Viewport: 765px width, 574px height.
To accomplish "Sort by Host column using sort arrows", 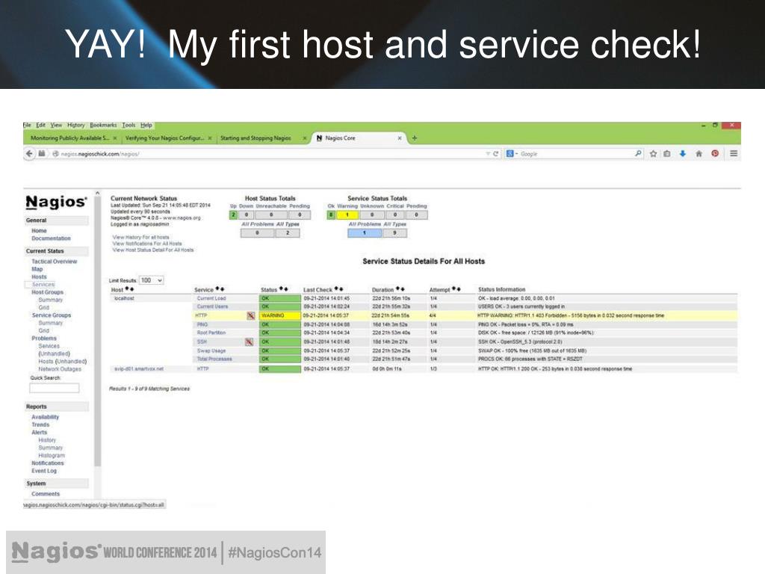I will [130, 289].
